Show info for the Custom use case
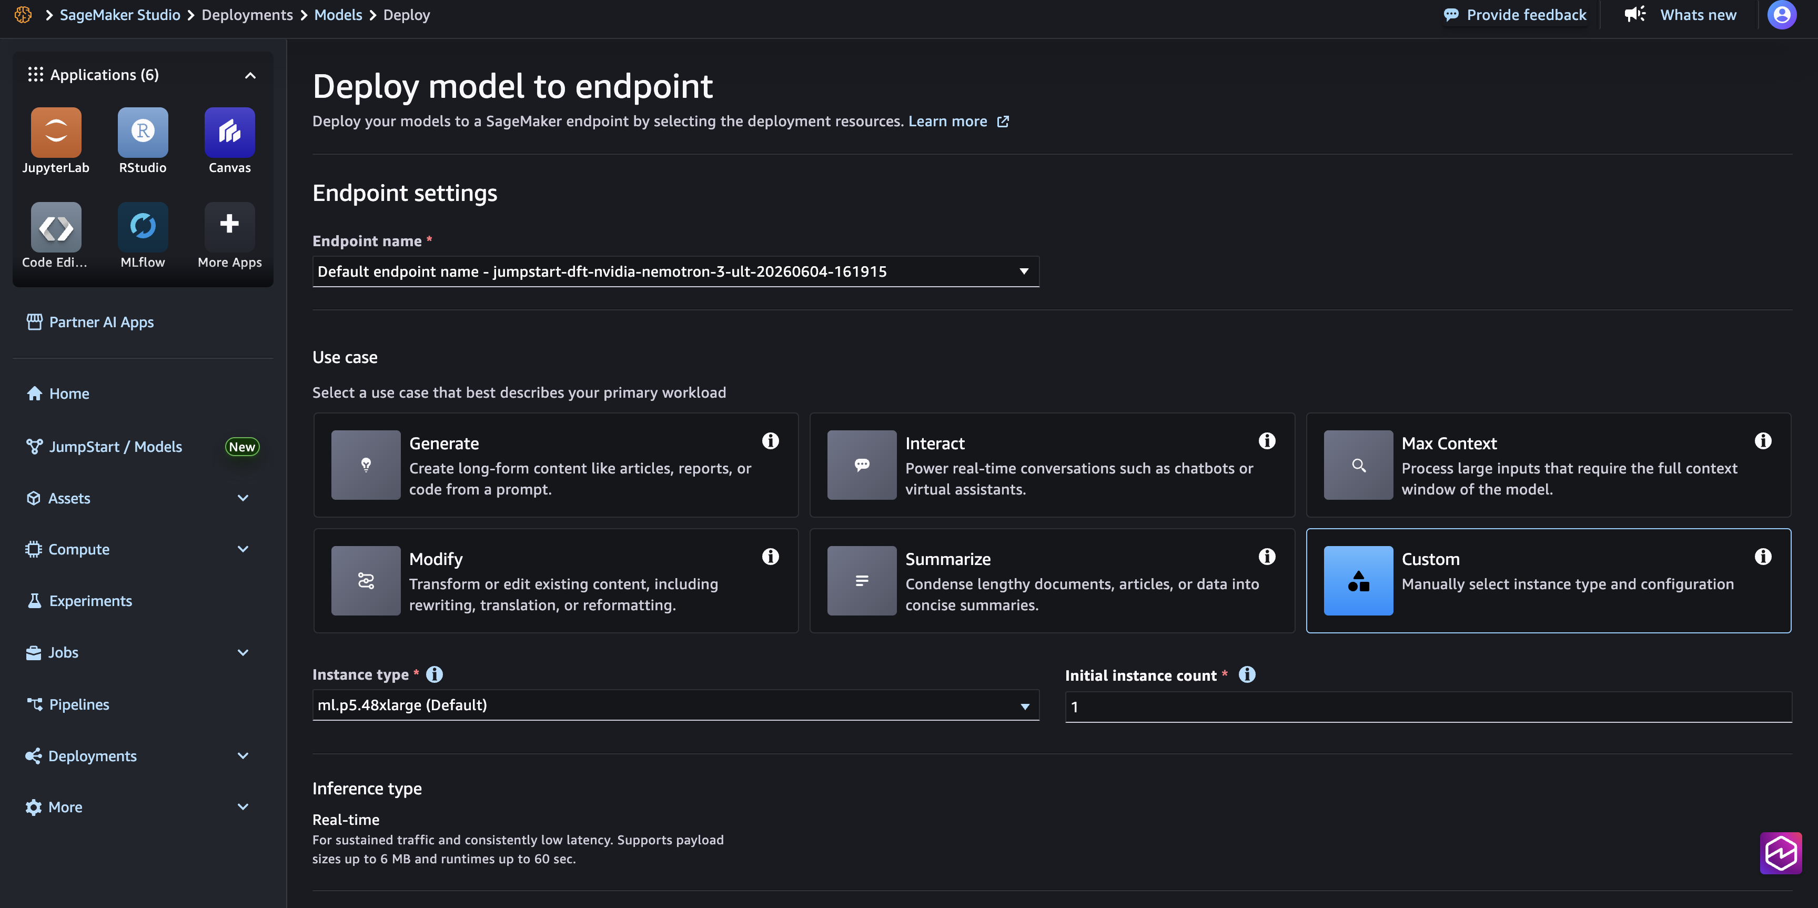This screenshot has width=1818, height=908. (x=1763, y=557)
